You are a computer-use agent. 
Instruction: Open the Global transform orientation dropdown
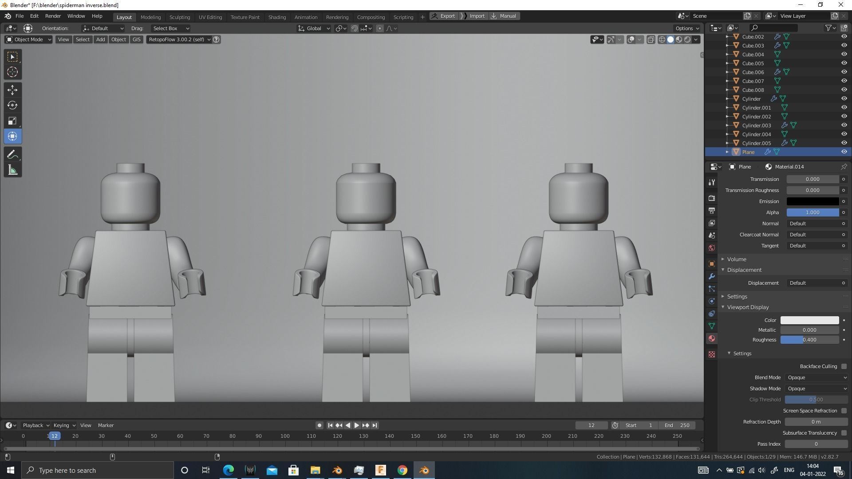pos(314,28)
